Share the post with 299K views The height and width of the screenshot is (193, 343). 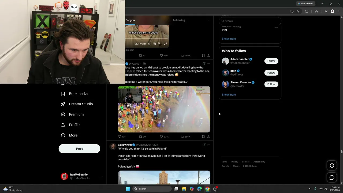pos(209,55)
